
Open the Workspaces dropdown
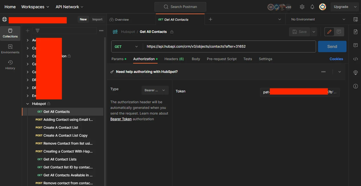coord(35,7)
